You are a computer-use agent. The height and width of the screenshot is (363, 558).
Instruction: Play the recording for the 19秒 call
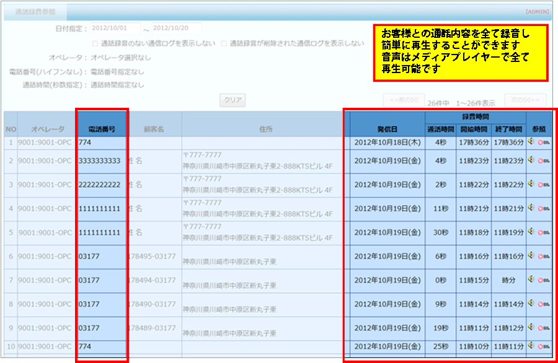coord(531,328)
